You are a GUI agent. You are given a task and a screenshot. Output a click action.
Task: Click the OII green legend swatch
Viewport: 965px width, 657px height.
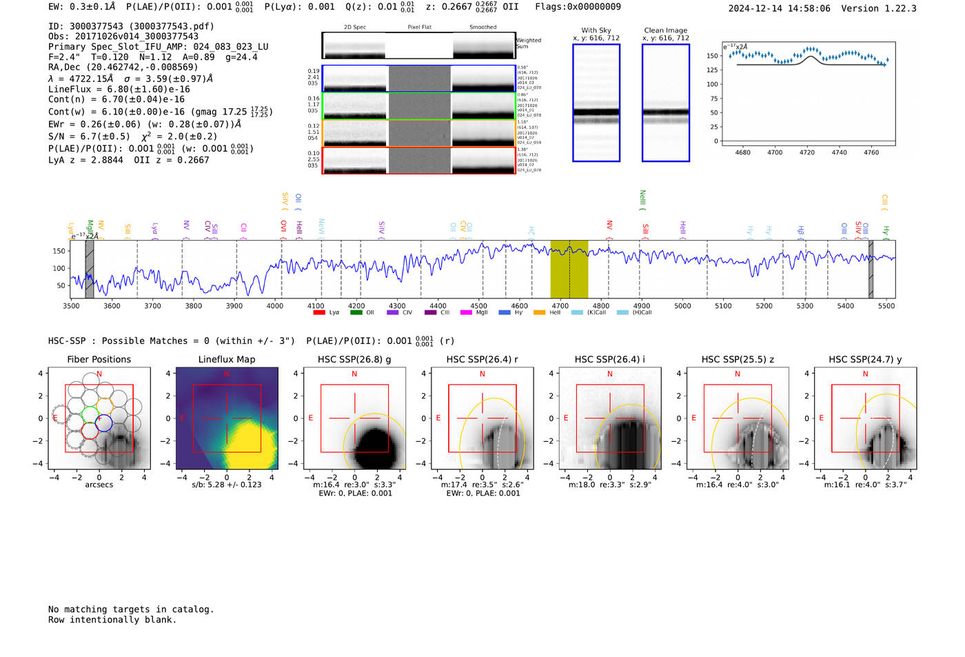pos(356,312)
